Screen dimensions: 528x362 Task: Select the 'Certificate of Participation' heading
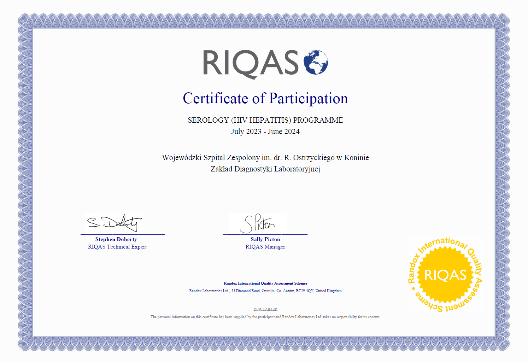tap(265, 98)
